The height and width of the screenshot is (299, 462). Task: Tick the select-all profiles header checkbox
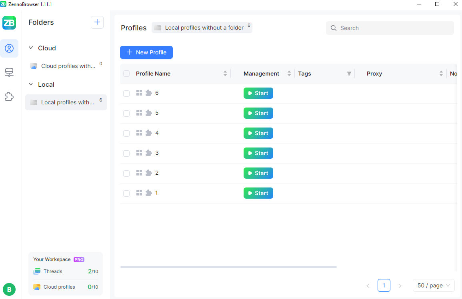[x=126, y=74]
